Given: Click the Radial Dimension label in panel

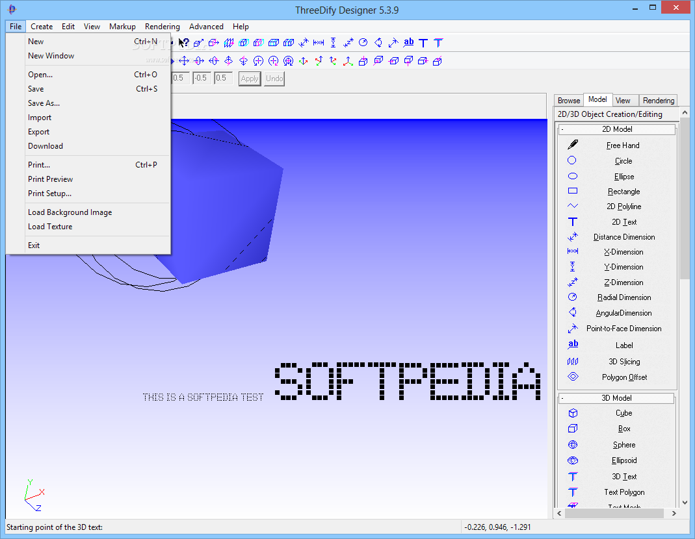Looking at the screenshot, I should (624, 297).
